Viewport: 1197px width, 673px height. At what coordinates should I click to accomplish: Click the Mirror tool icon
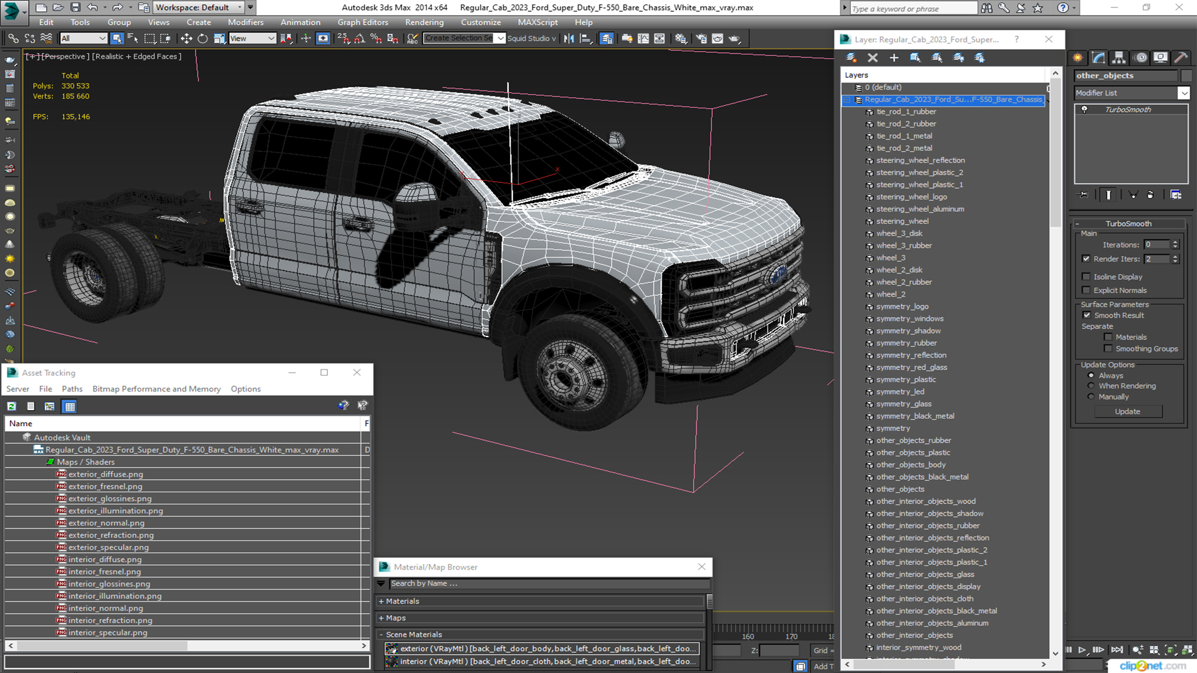(569, 39)
